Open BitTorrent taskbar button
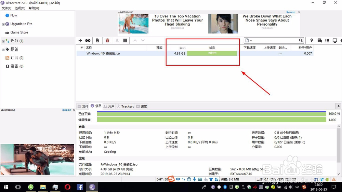 tap(92, 187)
